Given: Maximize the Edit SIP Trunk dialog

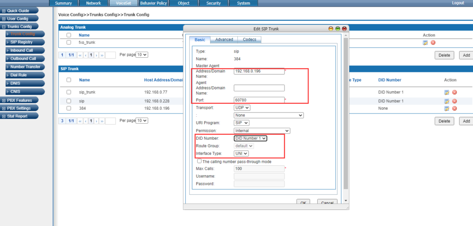Looking at the screenshot, I should [338, 29].
